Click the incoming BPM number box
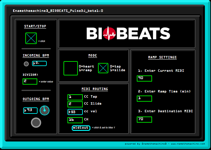211x150 pixels. point(39,63)
